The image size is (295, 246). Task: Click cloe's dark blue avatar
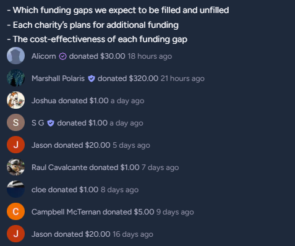(x=15, y=189)
